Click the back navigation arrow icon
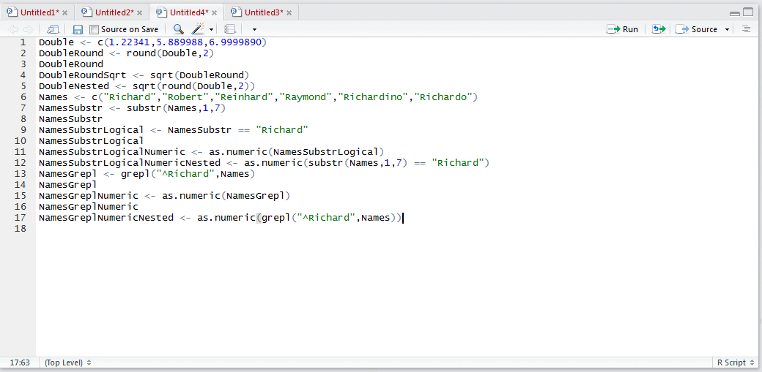The image size is (762, 372). click(14, 29)
